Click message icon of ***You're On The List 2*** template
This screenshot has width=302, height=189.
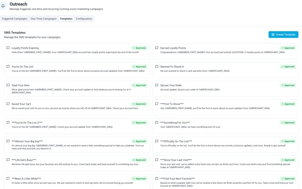(x=8, y=123)
